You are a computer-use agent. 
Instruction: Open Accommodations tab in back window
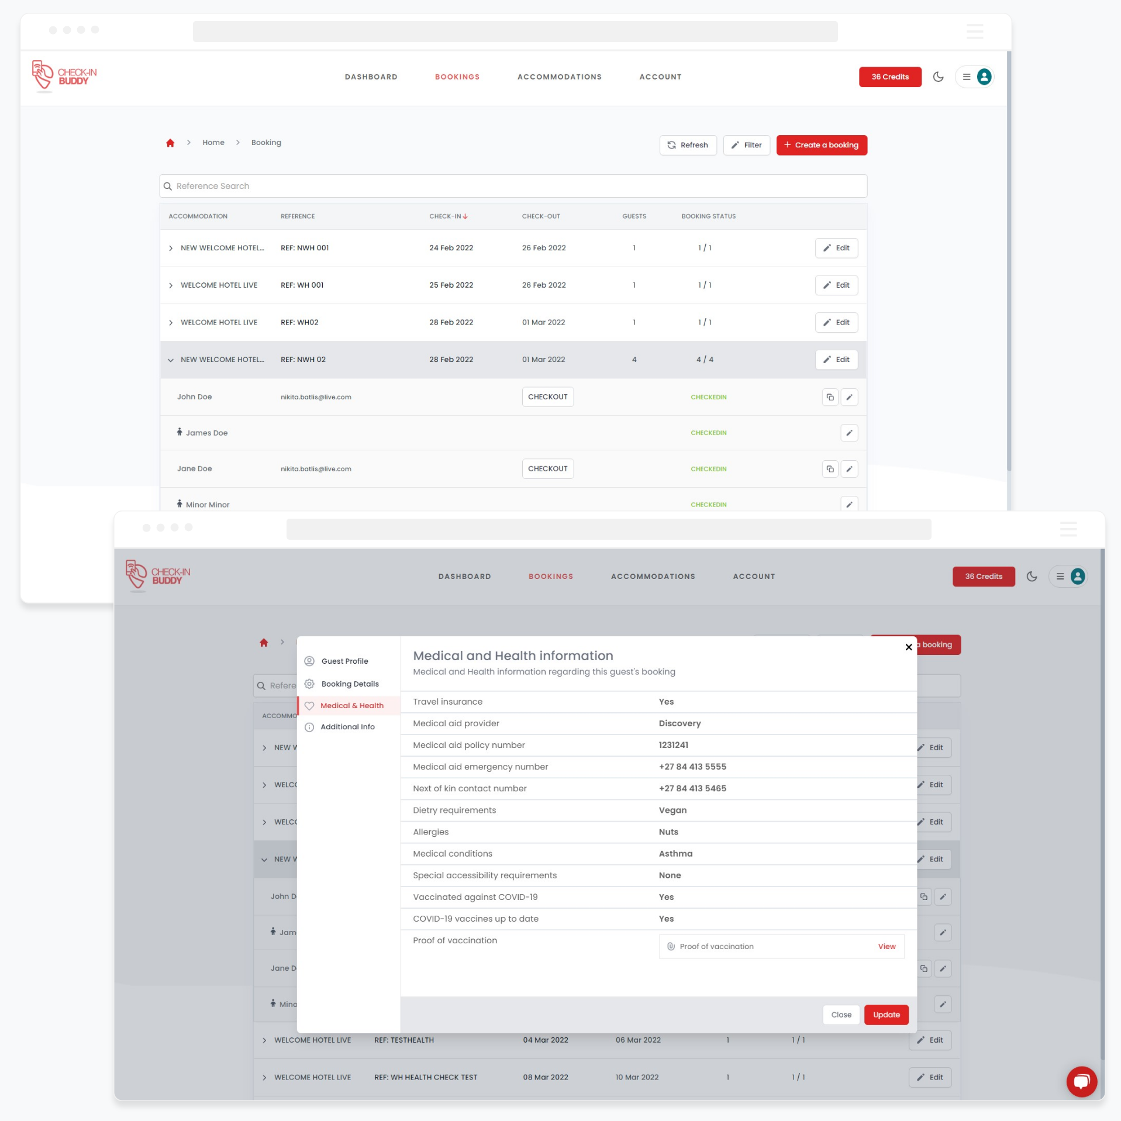click(559, 77)
